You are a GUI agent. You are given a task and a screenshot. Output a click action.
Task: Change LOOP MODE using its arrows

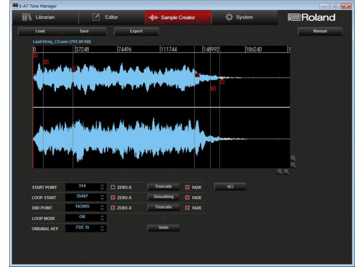click(x=102, y=218)
